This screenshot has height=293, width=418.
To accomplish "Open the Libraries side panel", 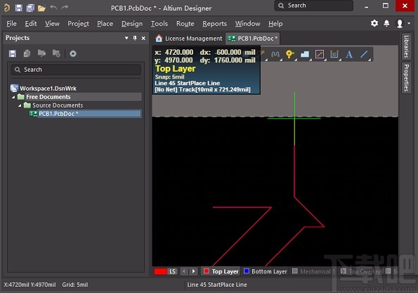I will [x=406, y=46].
